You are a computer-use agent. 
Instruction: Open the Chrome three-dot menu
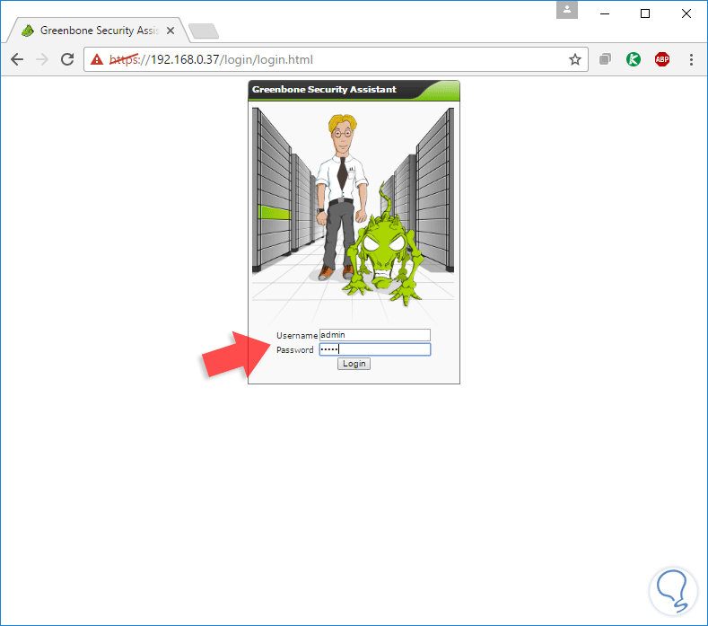pos(691,59)
